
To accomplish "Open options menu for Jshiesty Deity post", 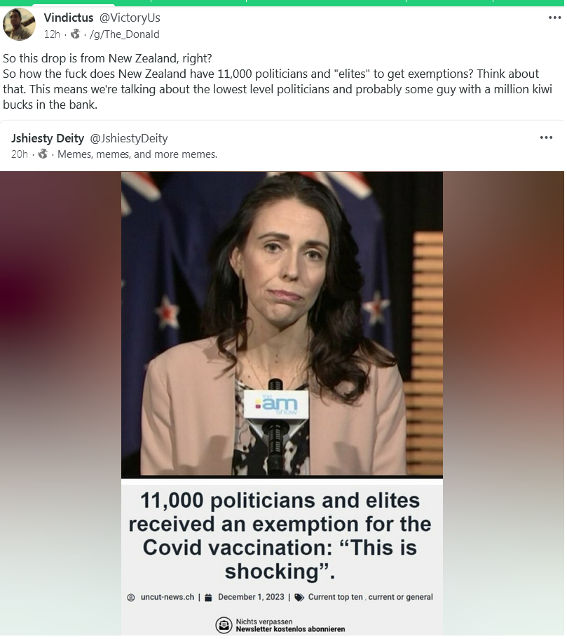I will [x=546, y=137].
